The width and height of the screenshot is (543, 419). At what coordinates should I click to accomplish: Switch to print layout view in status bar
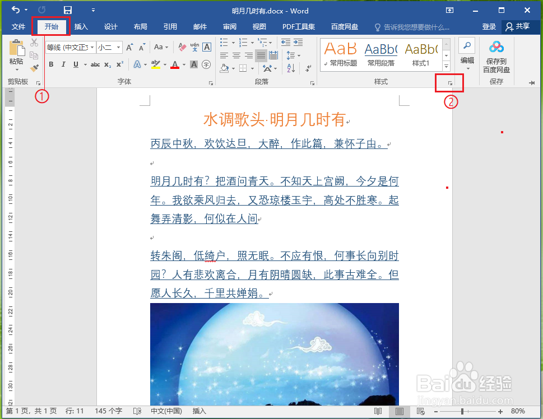point(400,411)
